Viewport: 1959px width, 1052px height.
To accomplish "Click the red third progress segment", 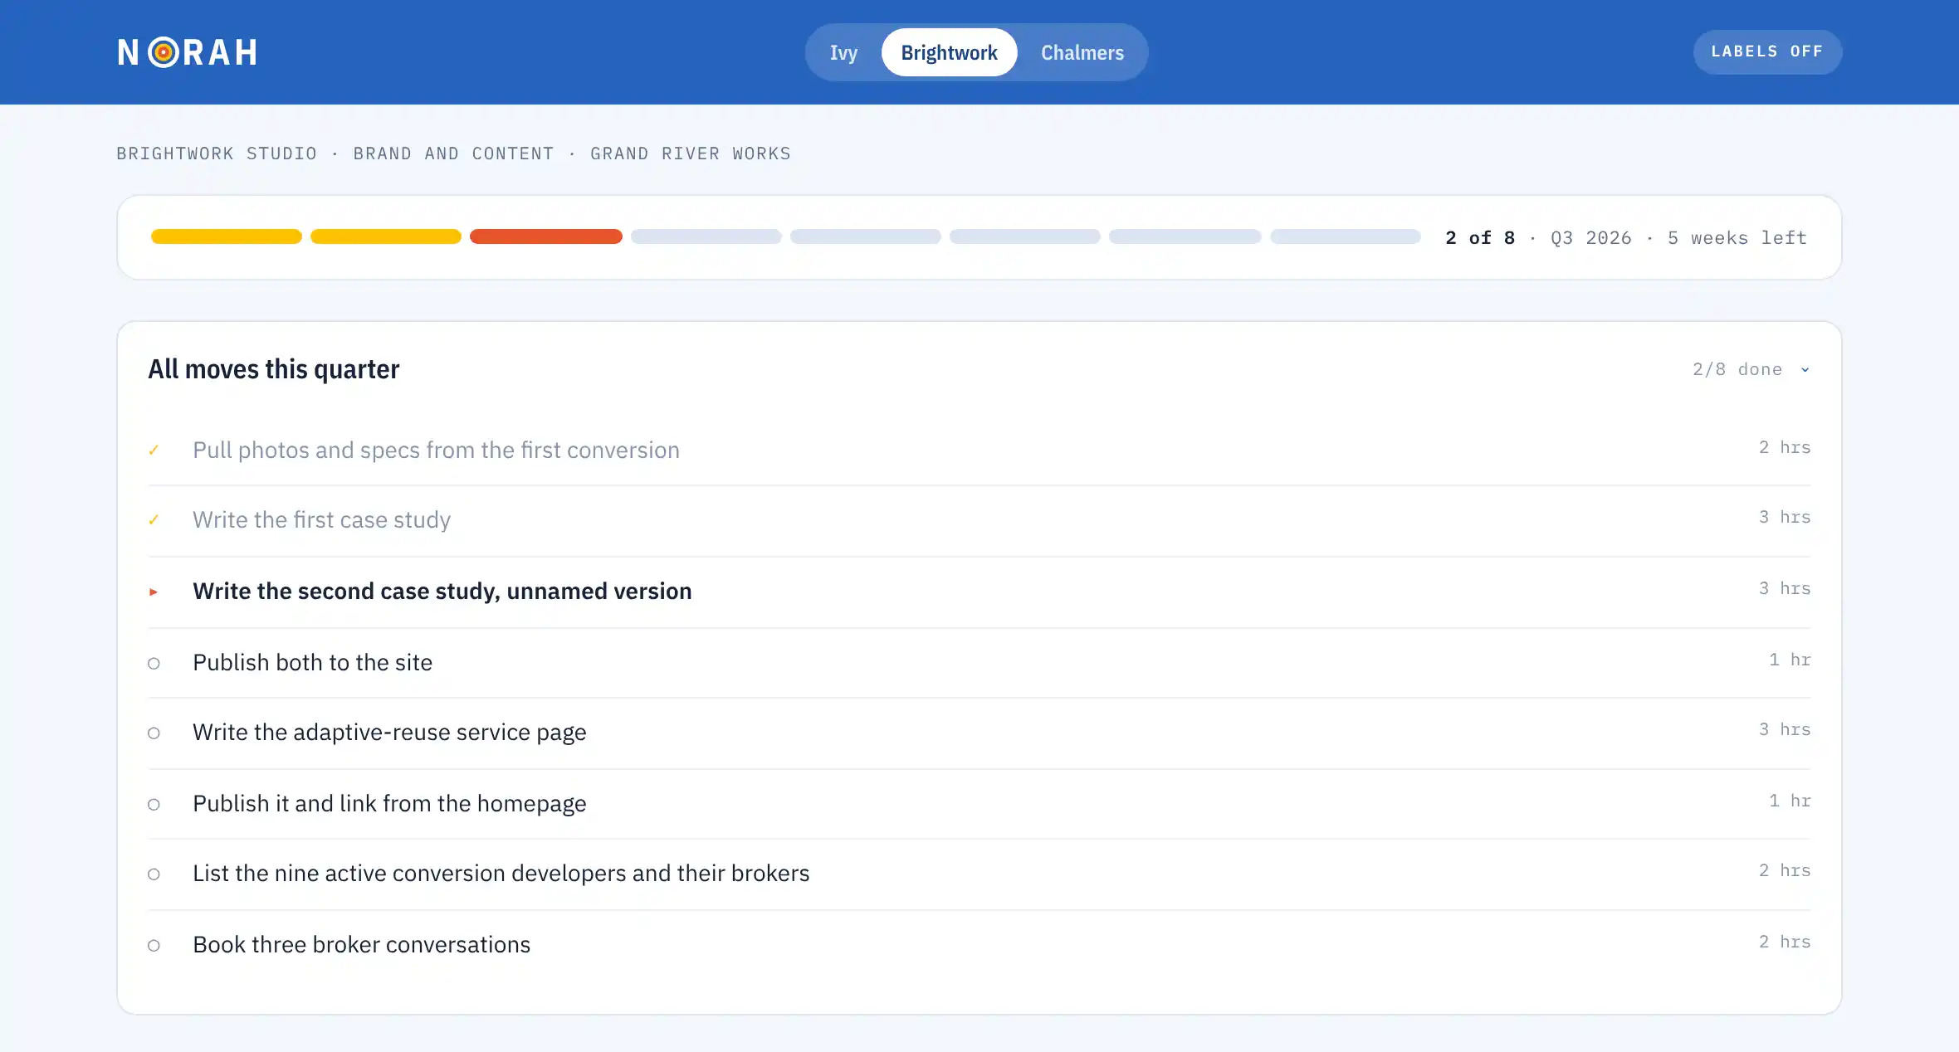I will click(545, 237).
